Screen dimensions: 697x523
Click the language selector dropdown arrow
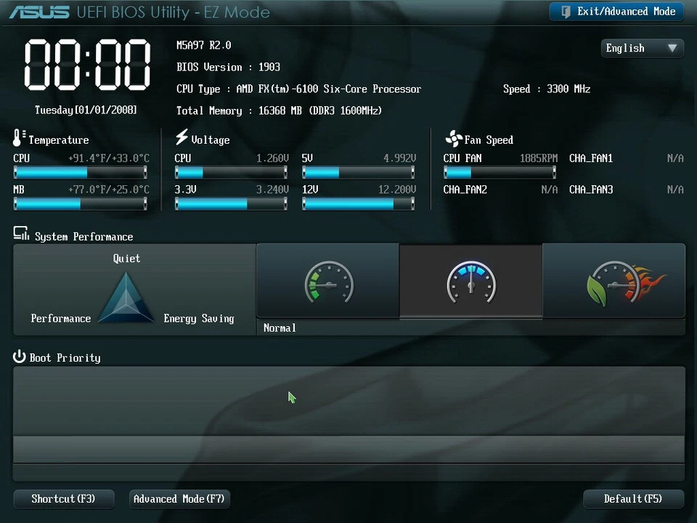coord(674,48)
